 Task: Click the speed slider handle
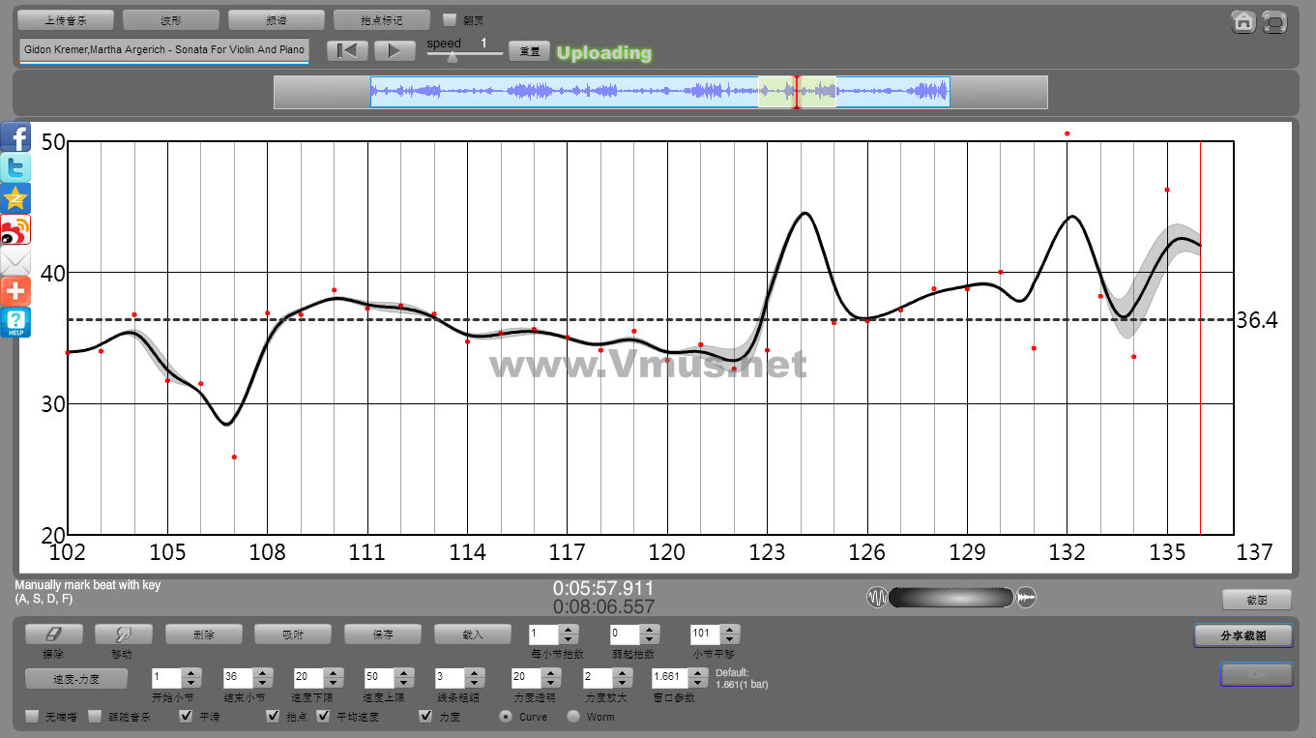pyautogui.click(x=452, y=57)
